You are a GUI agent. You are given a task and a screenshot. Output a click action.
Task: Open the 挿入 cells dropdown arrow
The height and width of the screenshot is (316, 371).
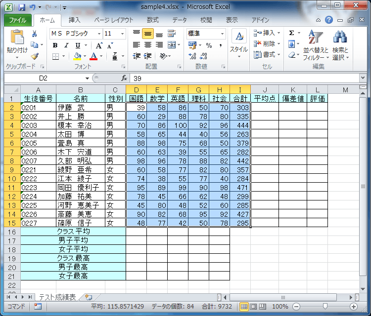coord(278,33)
